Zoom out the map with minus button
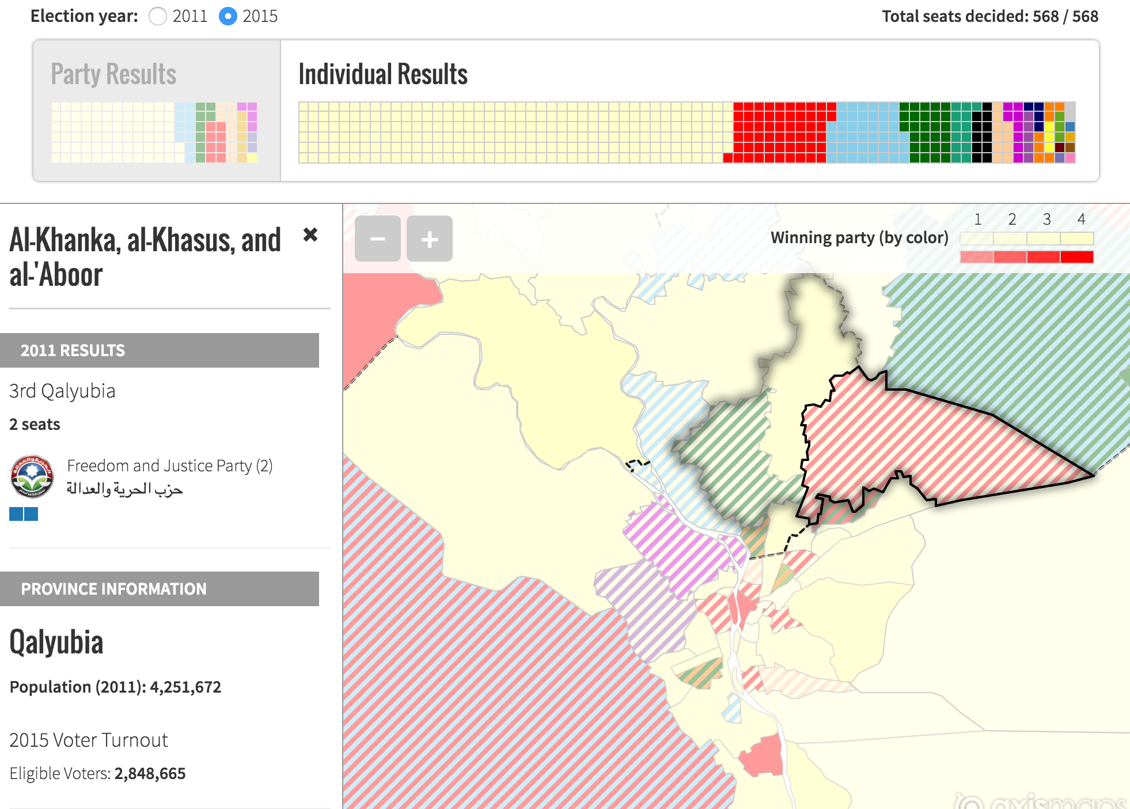 point(377,239)
